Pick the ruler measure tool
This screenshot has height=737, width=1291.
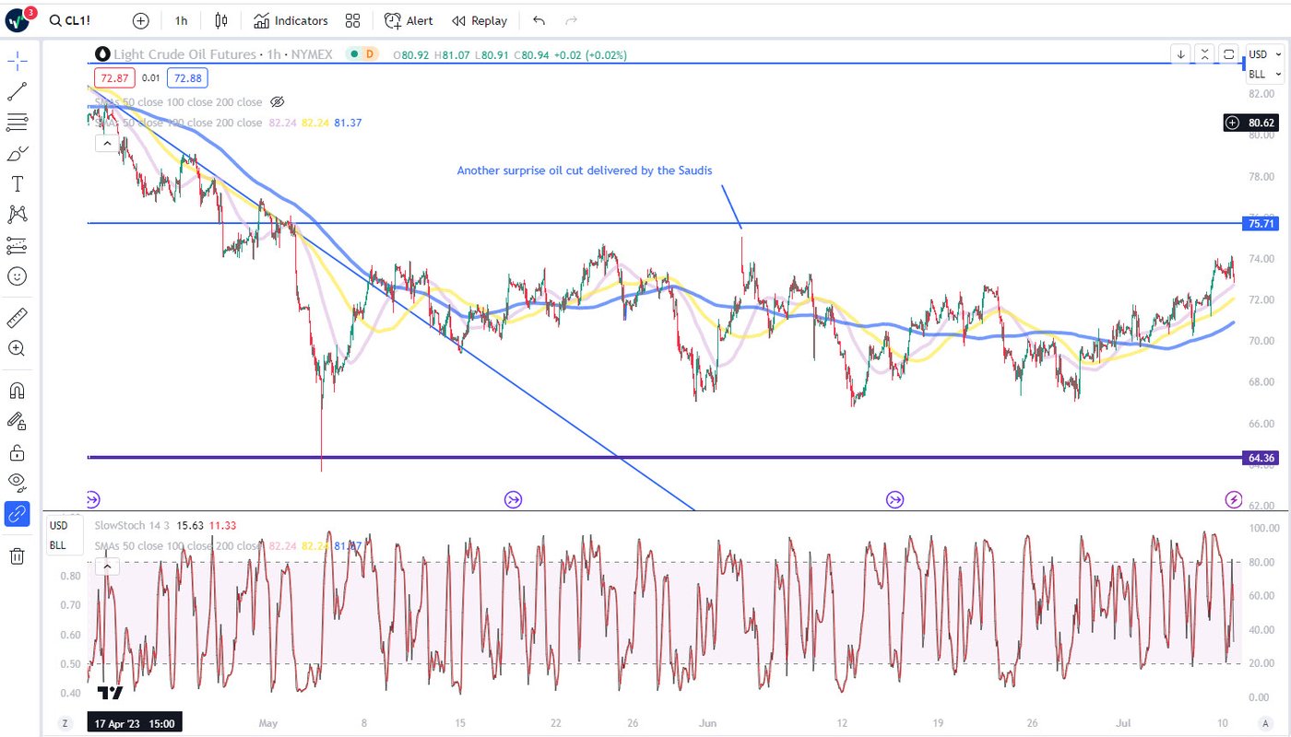[x=17, y=319]
